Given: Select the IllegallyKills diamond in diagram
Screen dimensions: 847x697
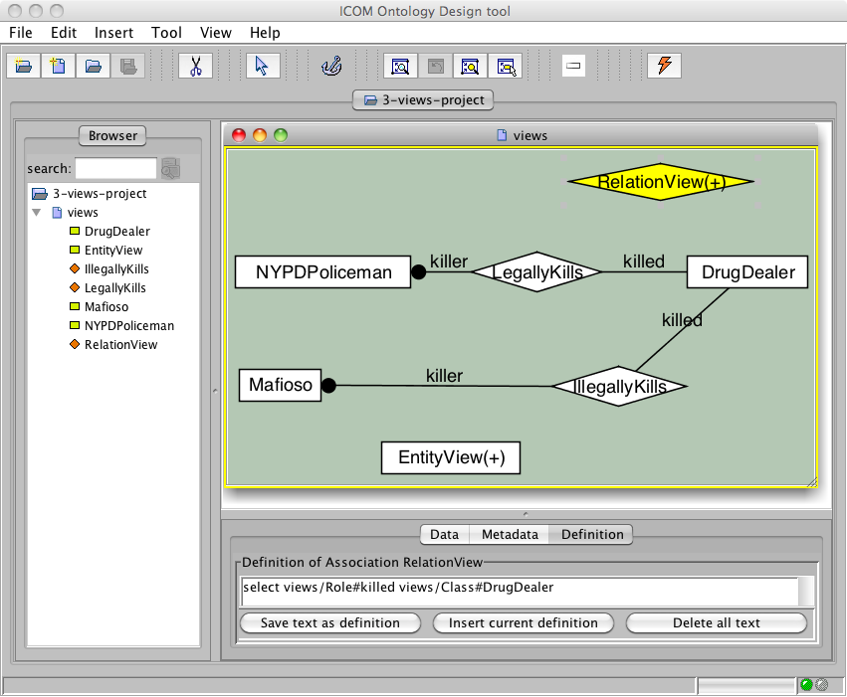Looking at the screenshot, I should [620, 386].
